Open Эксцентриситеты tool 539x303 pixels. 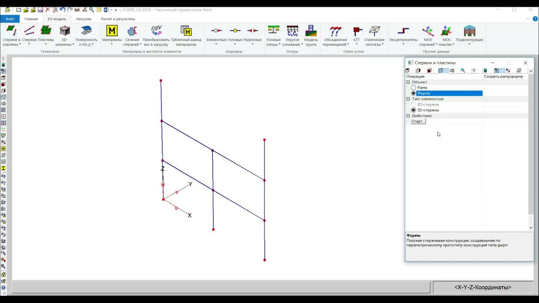403,36
